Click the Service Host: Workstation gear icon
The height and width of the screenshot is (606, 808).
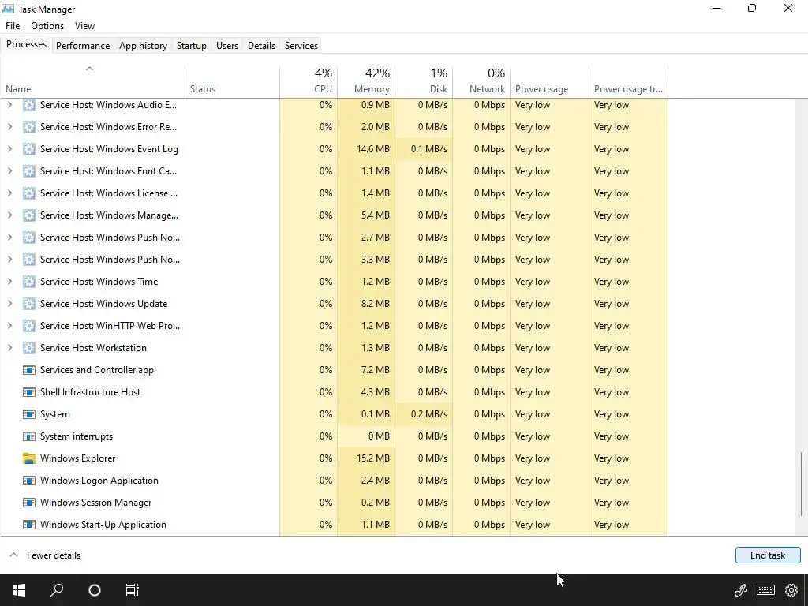coord(29,348)
